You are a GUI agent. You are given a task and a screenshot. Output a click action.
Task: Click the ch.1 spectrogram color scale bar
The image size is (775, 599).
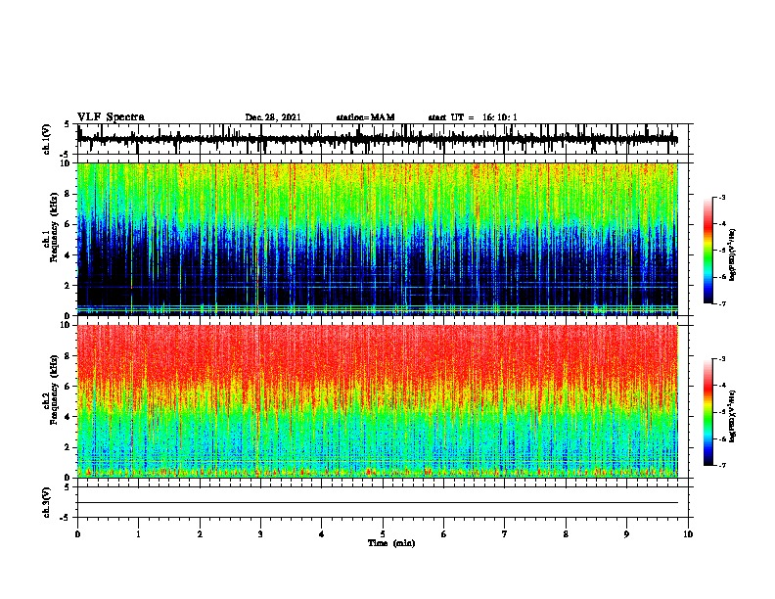click(707, 251)
